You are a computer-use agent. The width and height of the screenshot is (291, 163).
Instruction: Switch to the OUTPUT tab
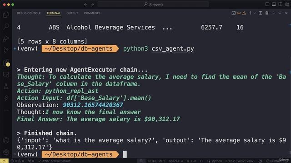point(72,13)
